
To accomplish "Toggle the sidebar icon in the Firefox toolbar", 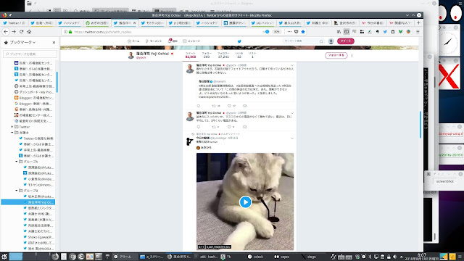I will tap(347, 32).
